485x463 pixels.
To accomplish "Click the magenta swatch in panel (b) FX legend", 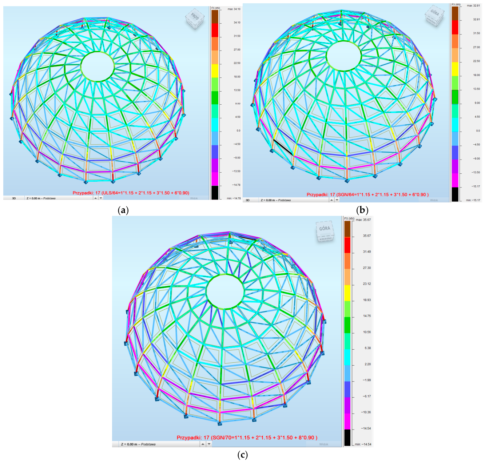I will pyautogui.click(x=455, y=180).
